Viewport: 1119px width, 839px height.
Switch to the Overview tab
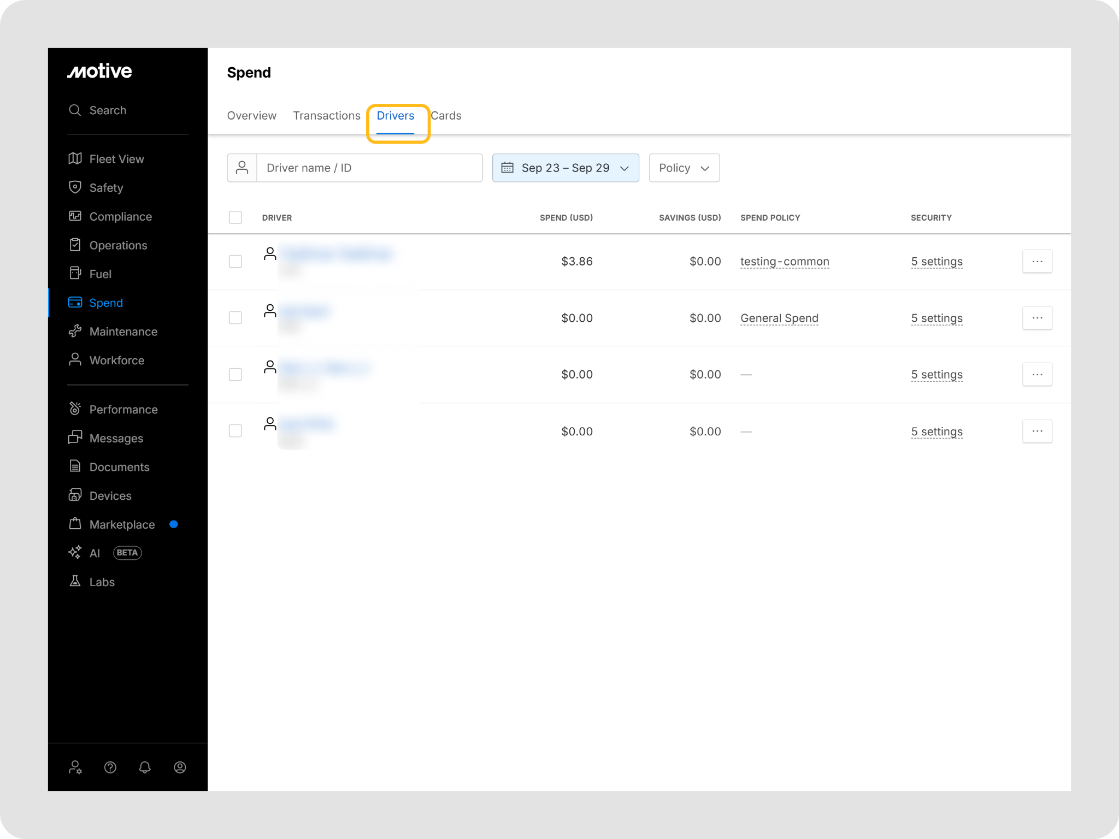pyautogui.click(x=252, y=116)
